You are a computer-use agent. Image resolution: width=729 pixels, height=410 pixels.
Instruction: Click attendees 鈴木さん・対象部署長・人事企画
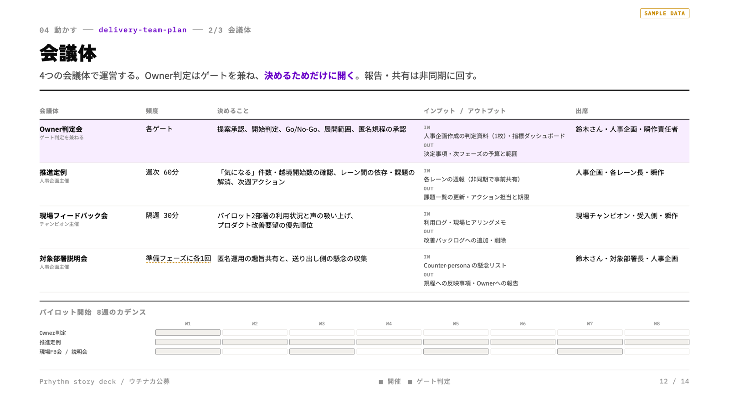tap(626, 259)
